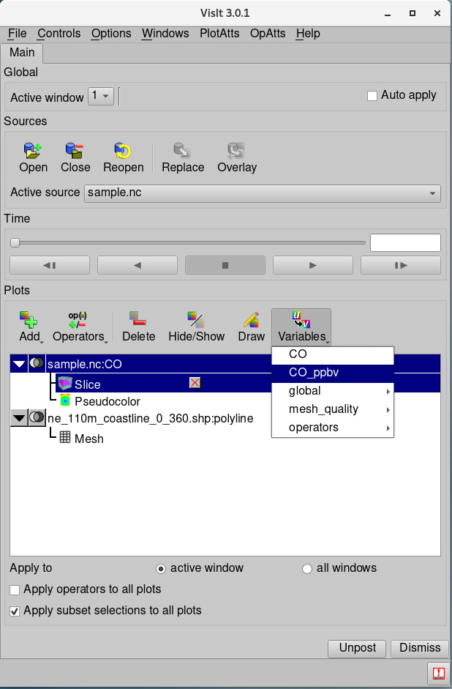Click the Add plot icon

[x=29, y=320]
